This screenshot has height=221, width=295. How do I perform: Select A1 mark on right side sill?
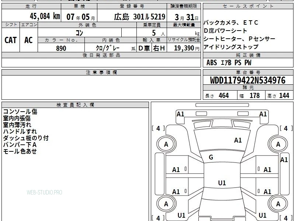click(284, 160)
